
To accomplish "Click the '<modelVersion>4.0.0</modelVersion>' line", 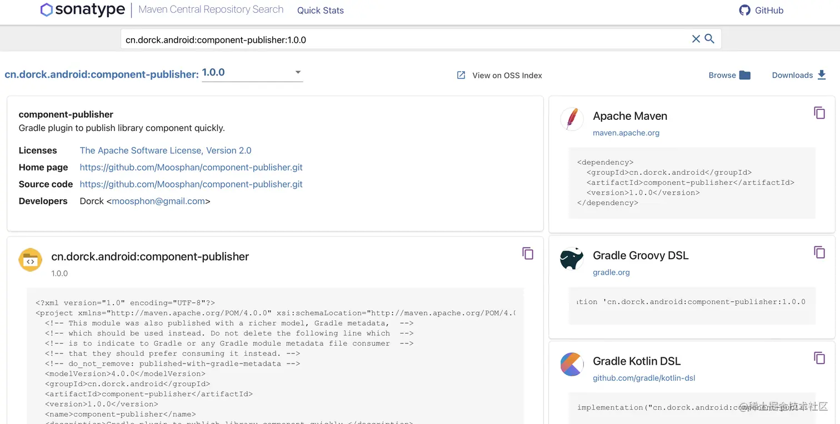I will click(x=125, y=373).
